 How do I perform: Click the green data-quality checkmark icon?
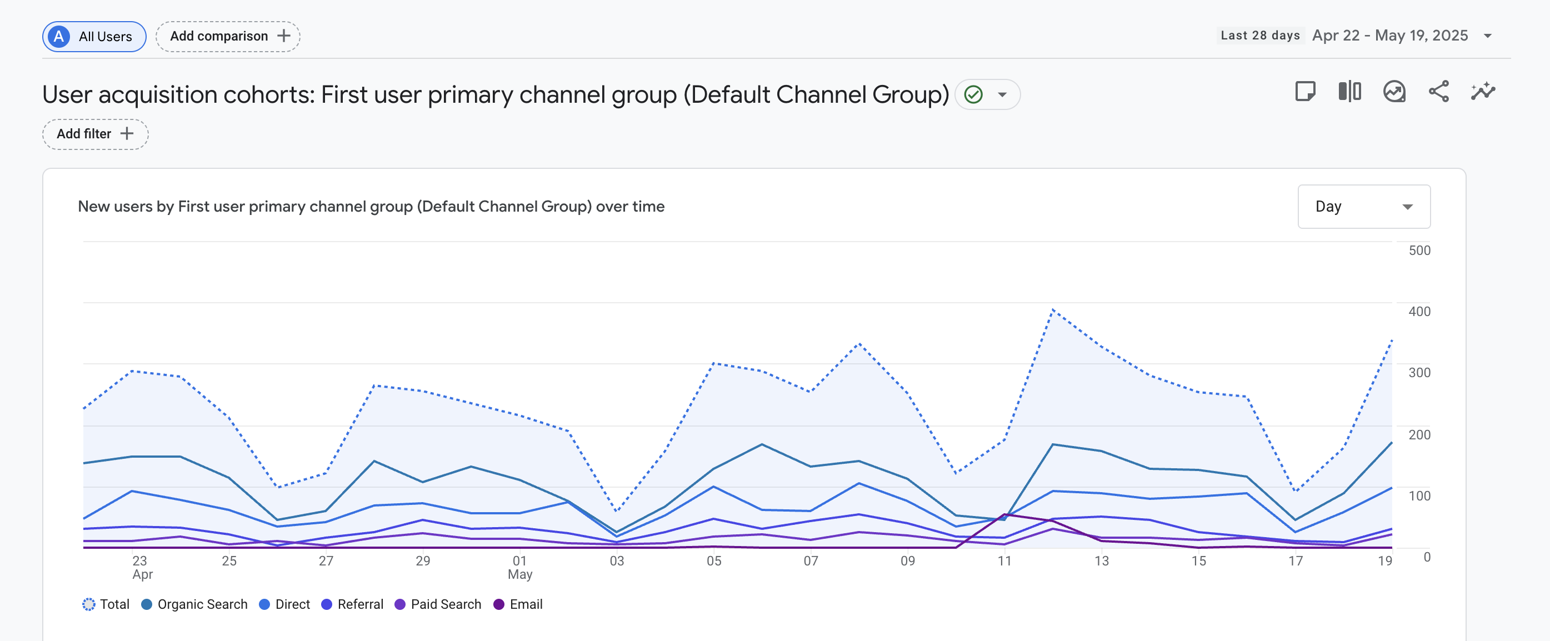click(973, 94)
